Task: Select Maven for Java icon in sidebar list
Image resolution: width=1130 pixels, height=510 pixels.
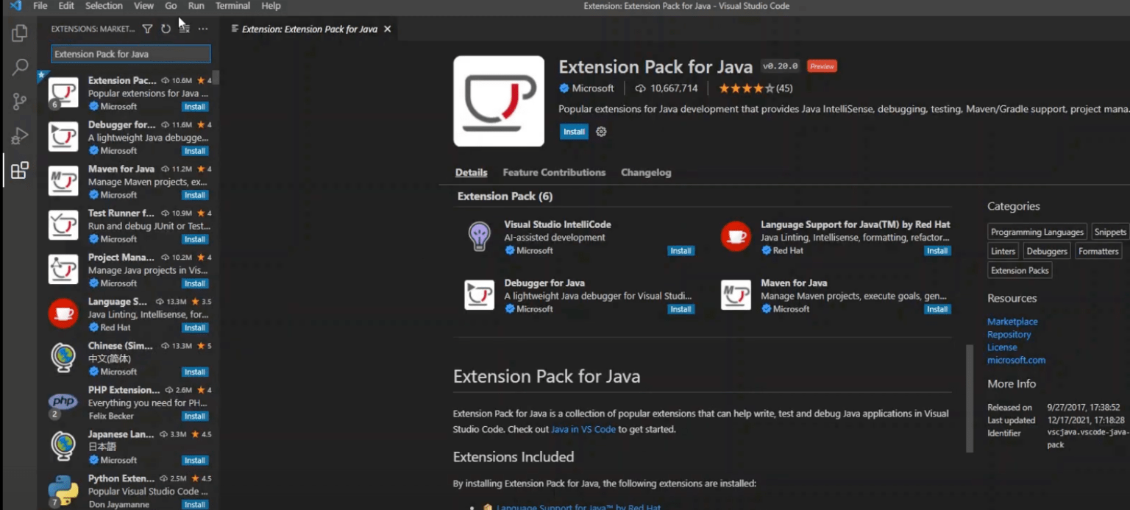Action: tap(63, 181)
